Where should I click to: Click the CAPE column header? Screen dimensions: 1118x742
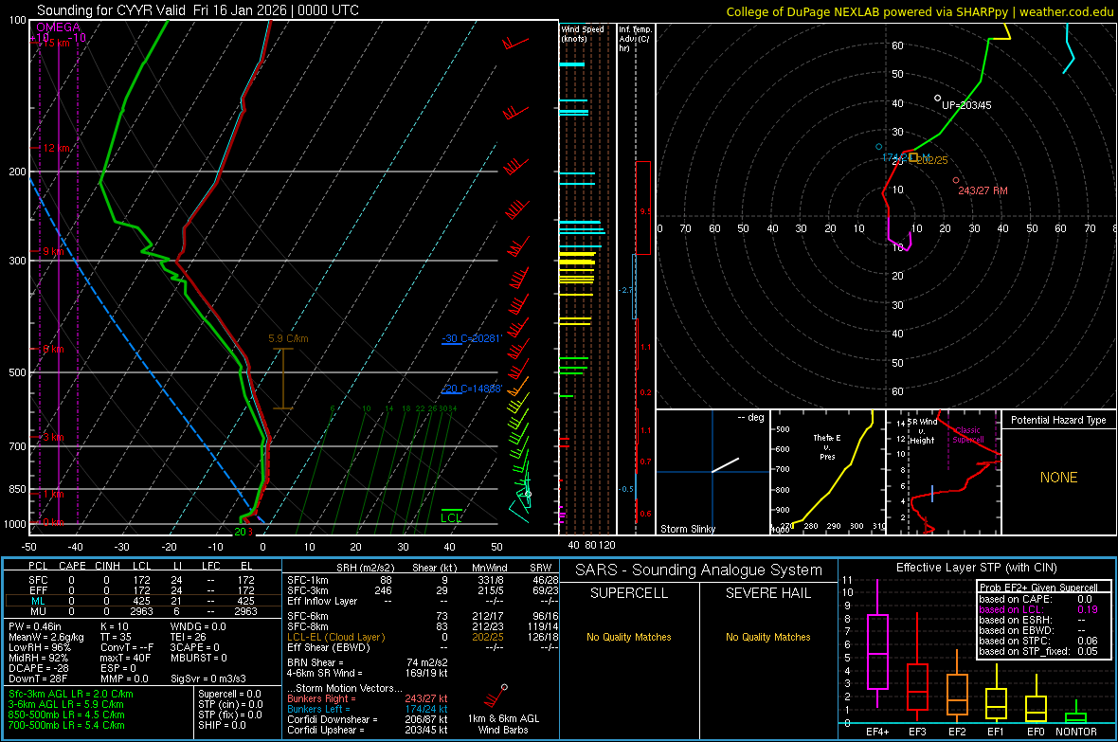pyautogui.click(x=72, y=566)
